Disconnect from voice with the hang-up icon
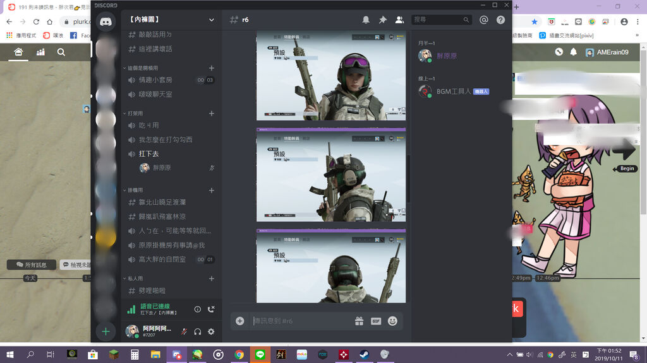 click(x=211, y=309)
